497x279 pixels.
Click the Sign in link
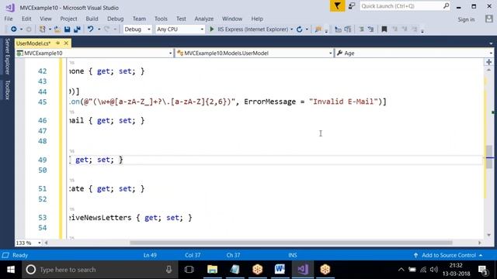(466, 19)
